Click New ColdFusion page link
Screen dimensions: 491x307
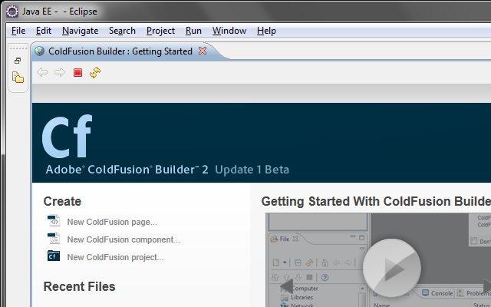click(x=112, y=222)
